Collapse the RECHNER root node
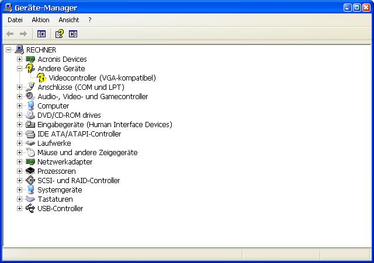 (8, 50)
